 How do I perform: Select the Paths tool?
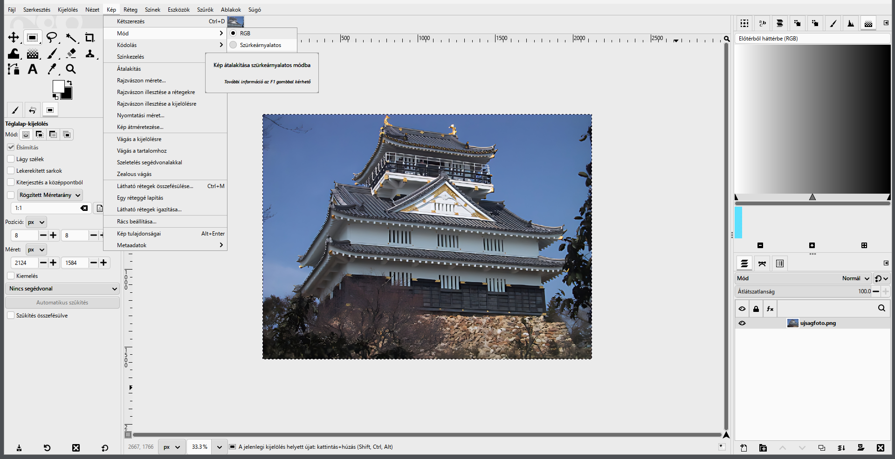(14, 69)
